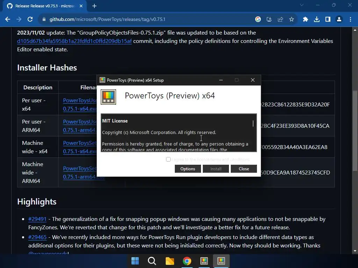Open issue link #29465
The width and height of the screenshot is (358, 268).
[37, 237]
